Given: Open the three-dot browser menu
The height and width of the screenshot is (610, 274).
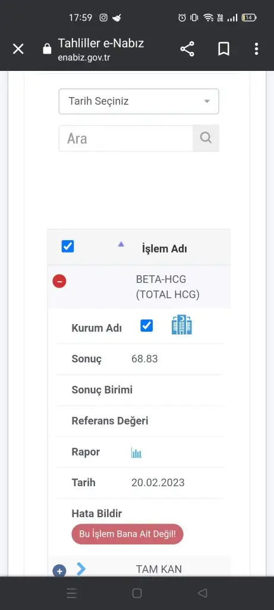Looking at the screenshot, I should pyautogui.click(x=256, y=49).
